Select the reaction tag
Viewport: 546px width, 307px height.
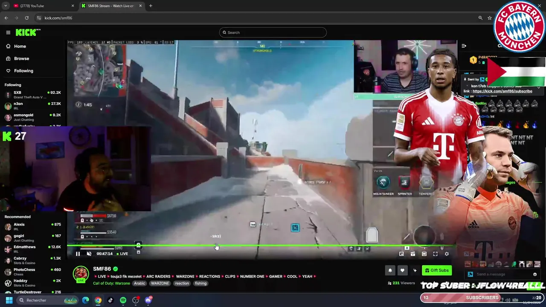tap(182, 283)
